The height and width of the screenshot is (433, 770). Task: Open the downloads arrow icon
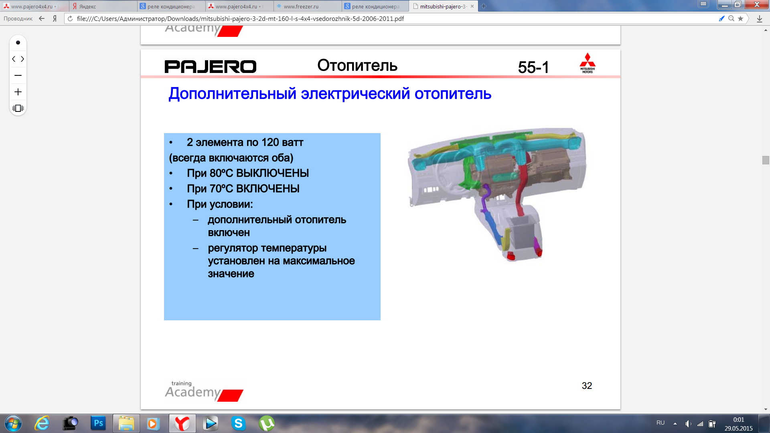(759, 18)
